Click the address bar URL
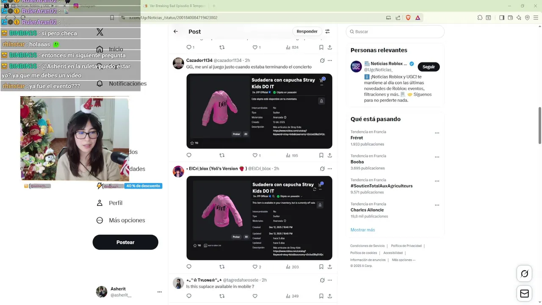This screenshot has height=305, width=542. [173, 18]
